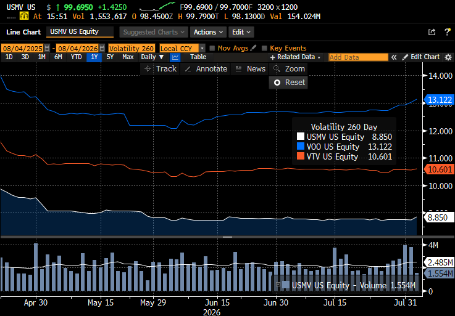This screenshot has width=455, height=316.
Task: Select the 3D range tab
Action: pyautogui.click(x=25, y=57)
